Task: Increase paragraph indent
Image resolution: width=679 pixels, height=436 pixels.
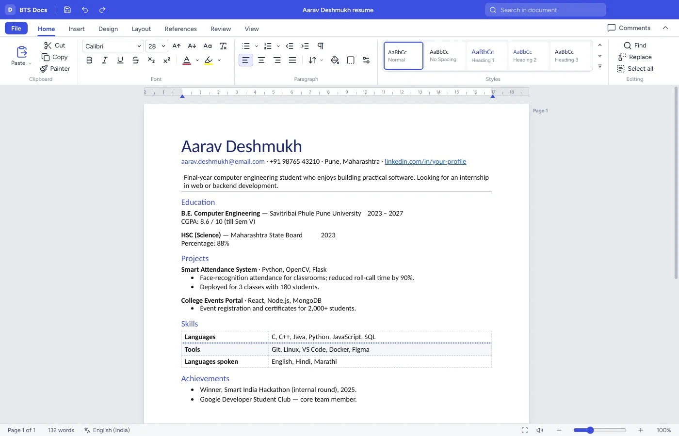Action: [x=305, y=46]
